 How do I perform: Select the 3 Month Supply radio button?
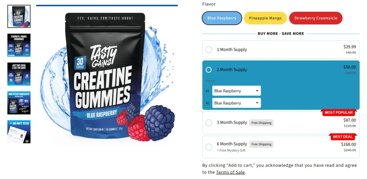click(209, 123)
